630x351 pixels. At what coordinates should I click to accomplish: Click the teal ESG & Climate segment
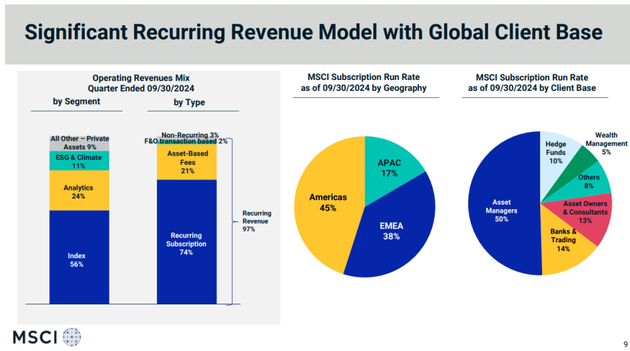pos(79,161)
